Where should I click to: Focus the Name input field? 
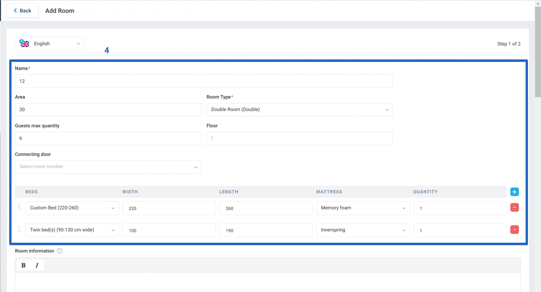coord(204,81)
